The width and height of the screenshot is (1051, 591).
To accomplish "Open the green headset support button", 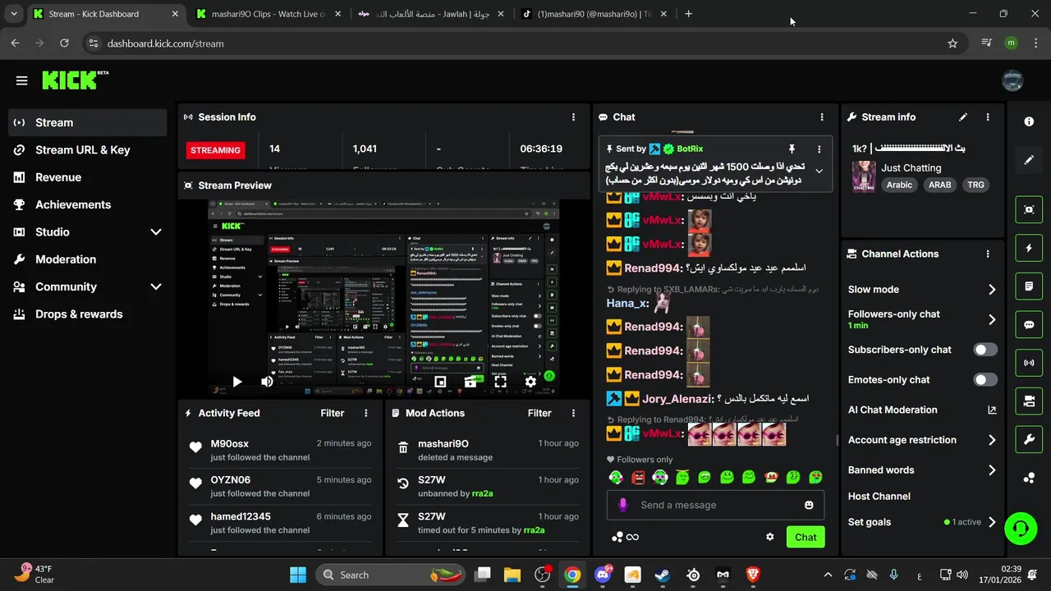I will [x=1021, y=528].
